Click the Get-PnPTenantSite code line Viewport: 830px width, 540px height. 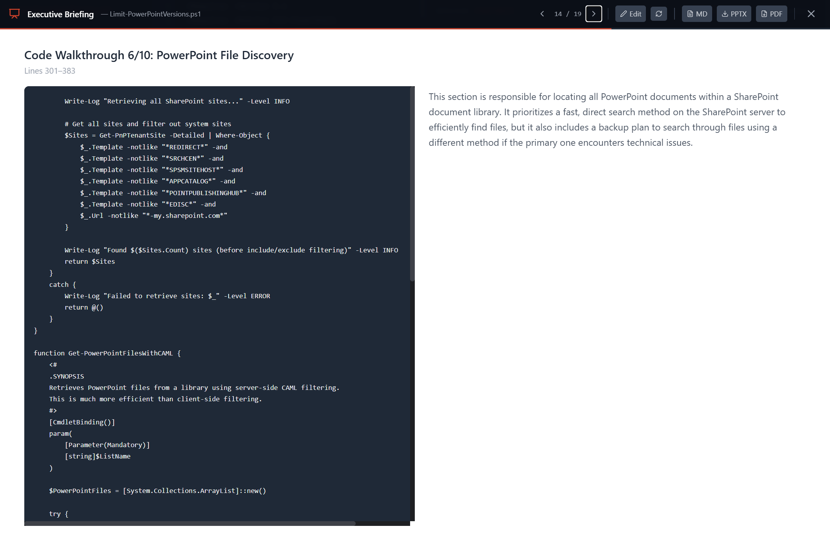167,135
